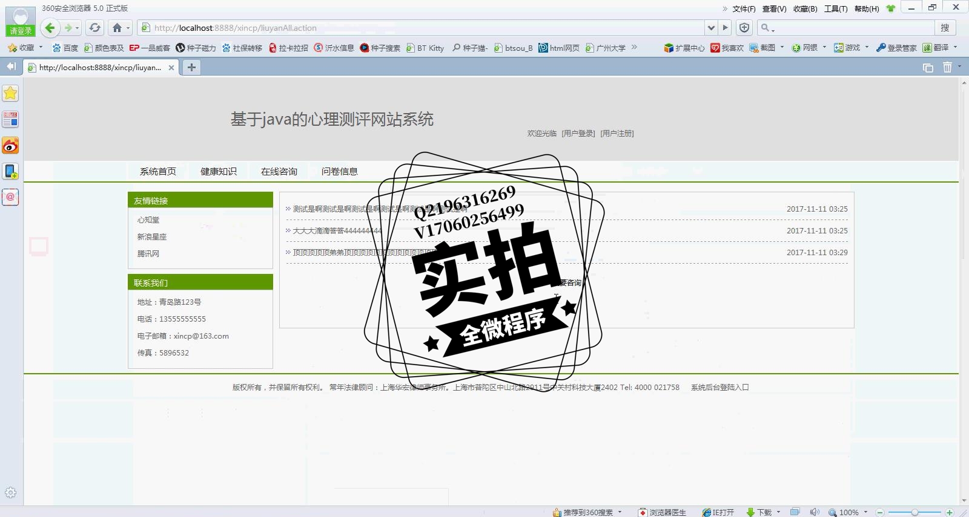Open the 帮助(H) menu
The width and height of the screenshot is (969, 517).
[x=867, y=8]
